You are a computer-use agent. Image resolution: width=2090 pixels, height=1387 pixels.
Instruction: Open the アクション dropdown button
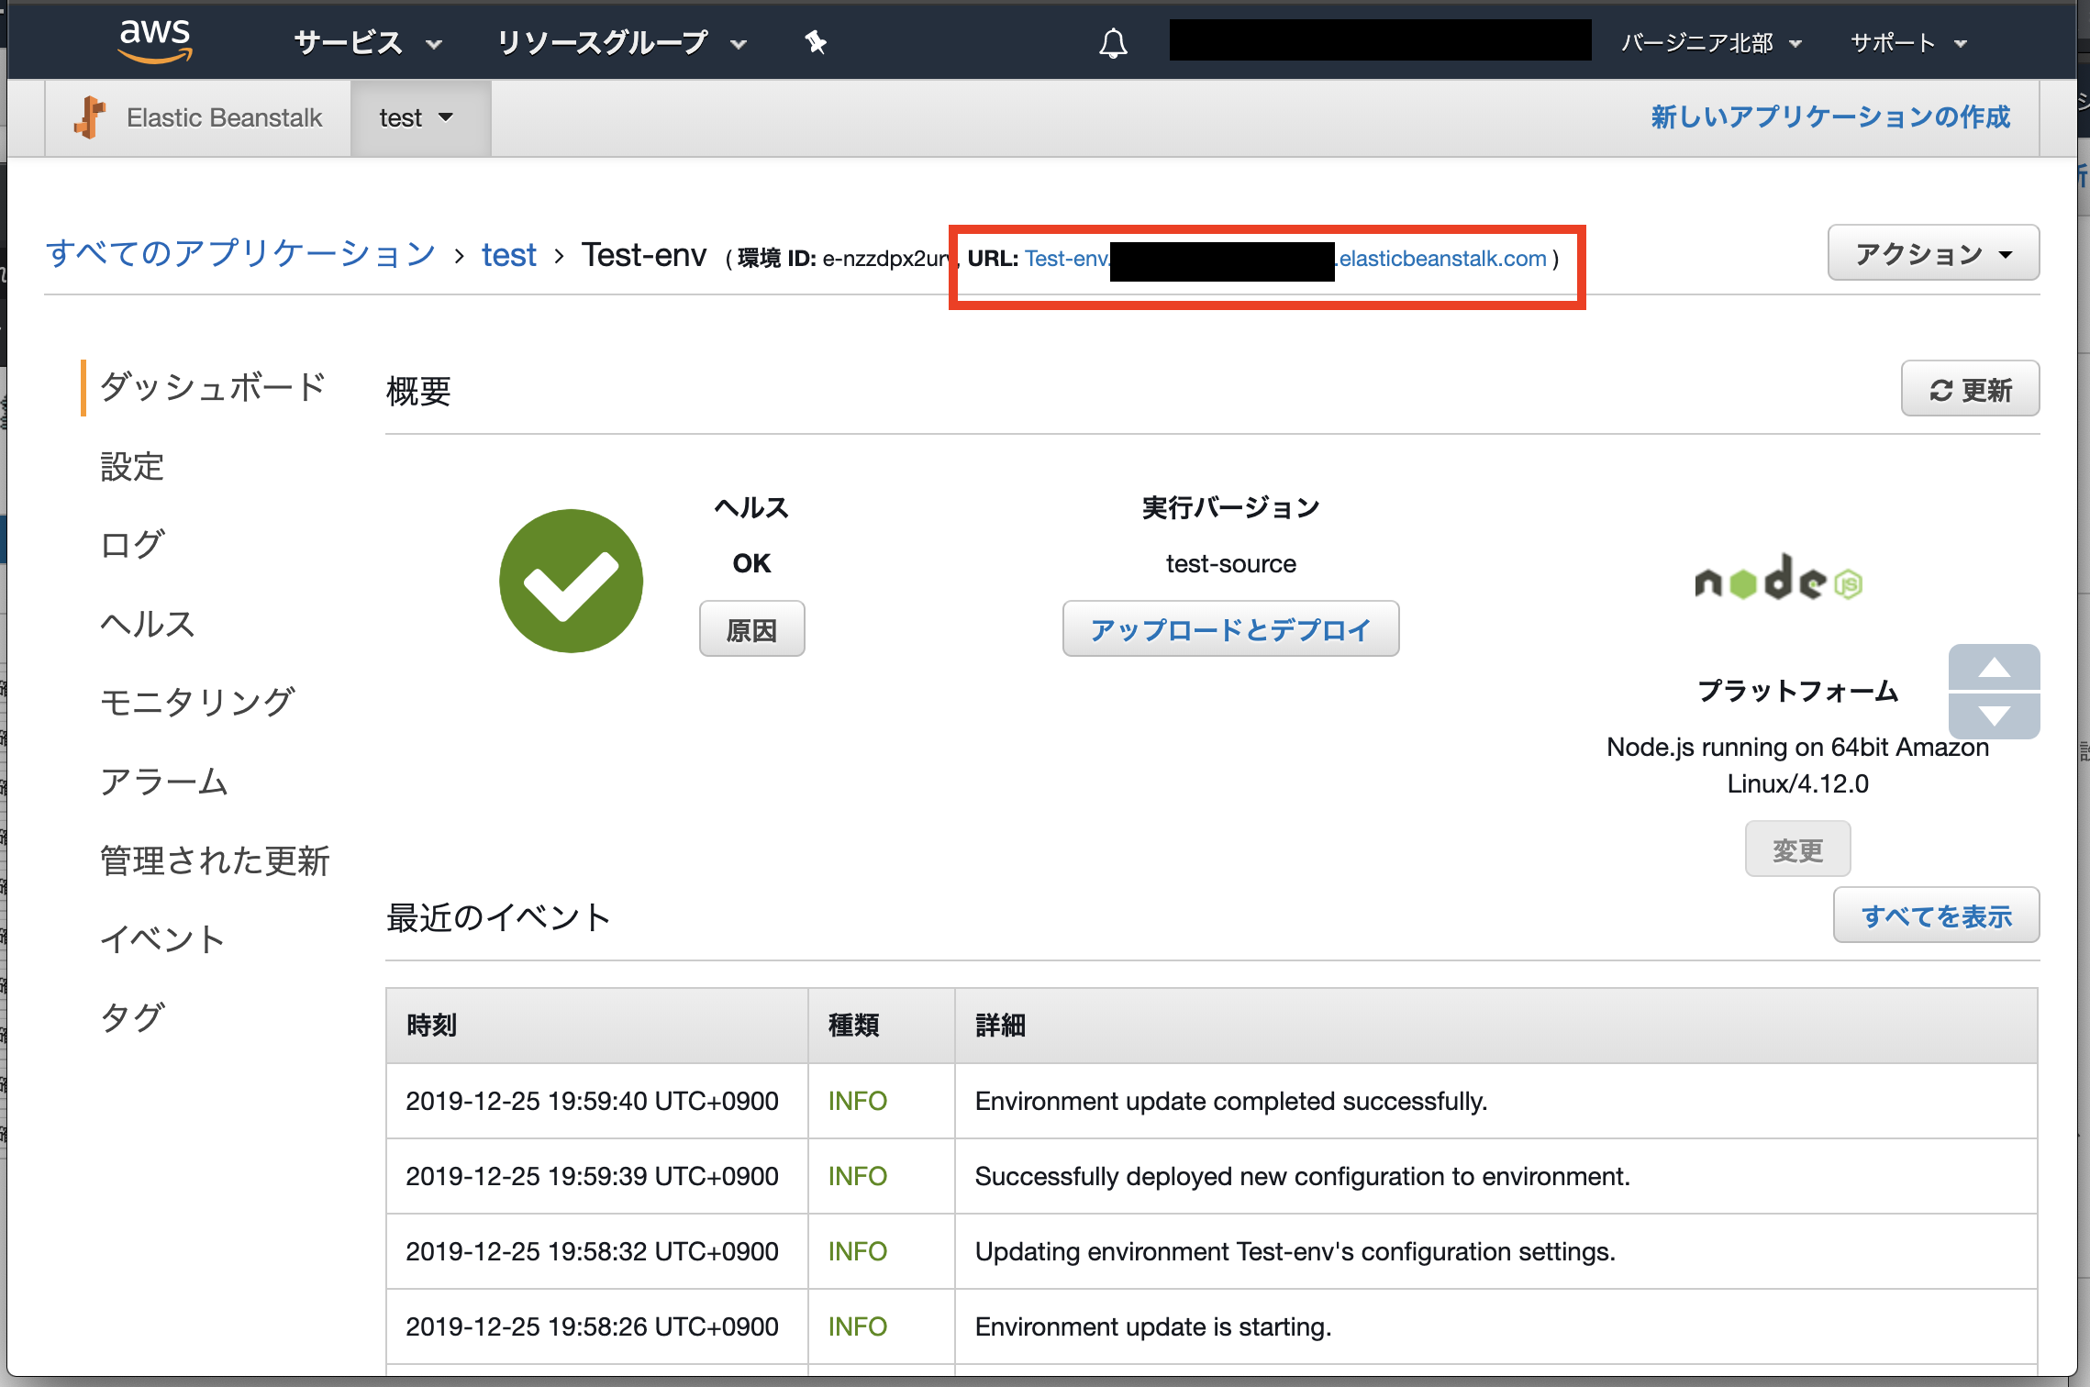point(1932,254)
